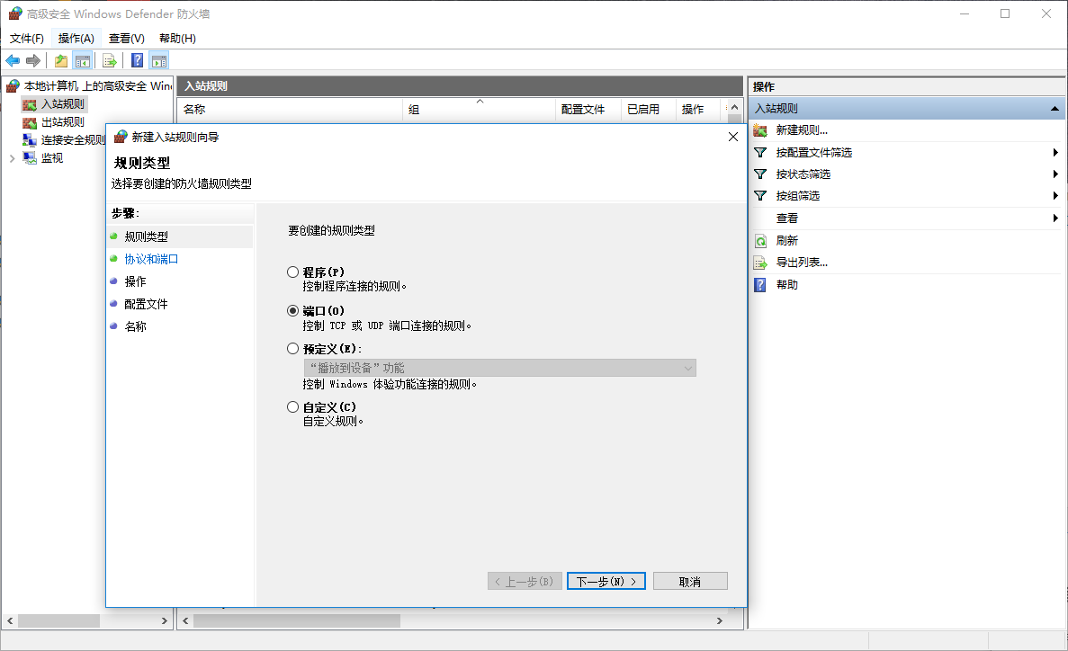Select the 出站规则 icon in the tree
1068x651 pixels.
(x=30, y=122)
